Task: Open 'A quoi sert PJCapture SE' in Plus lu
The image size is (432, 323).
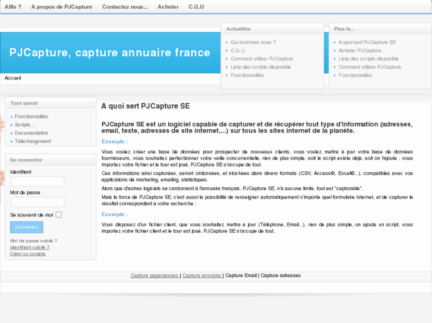Action: (x=367, y=42)
